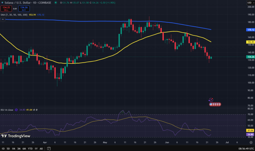Open timezone menu at 08:56:49 UTC
This screenshot has height=151, width=255.
[246, 149]
